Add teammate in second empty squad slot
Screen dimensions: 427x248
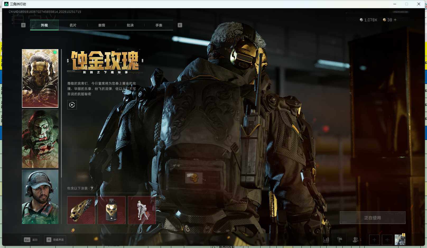387,240
